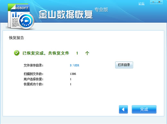The width and height of the screenshot is (167, 124).
Task: Click the 文件保存目录 label
Action: tap(33, 65)
